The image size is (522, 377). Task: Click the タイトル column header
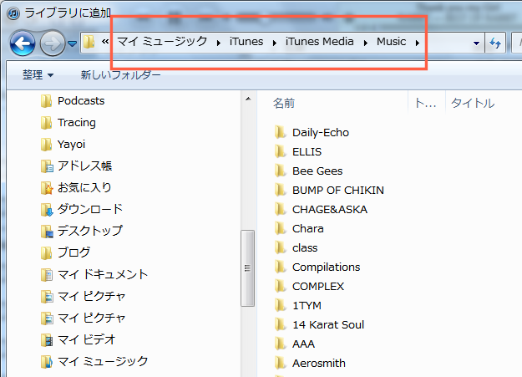pos(473,104)
